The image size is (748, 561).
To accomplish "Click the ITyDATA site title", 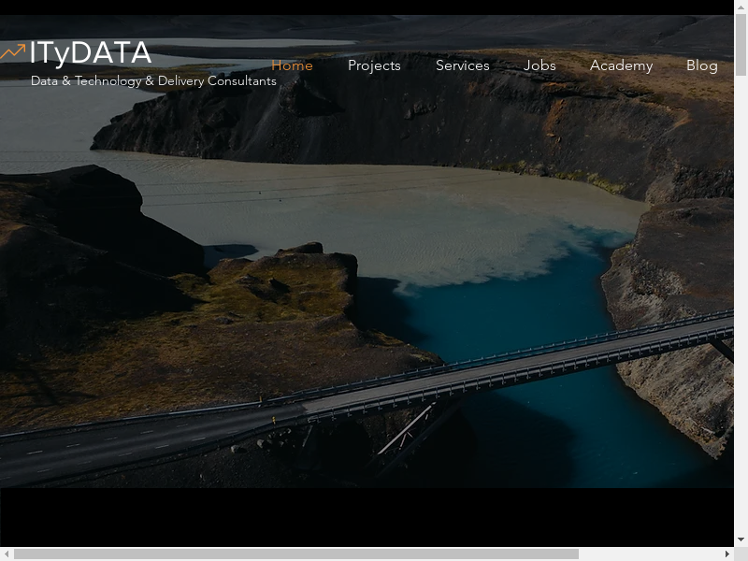I will point(90,53).
